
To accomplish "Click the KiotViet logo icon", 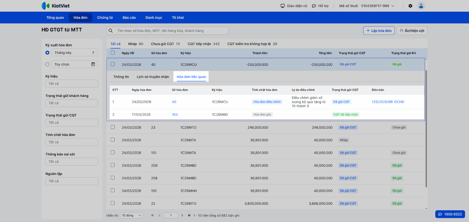I will (45, 6).
